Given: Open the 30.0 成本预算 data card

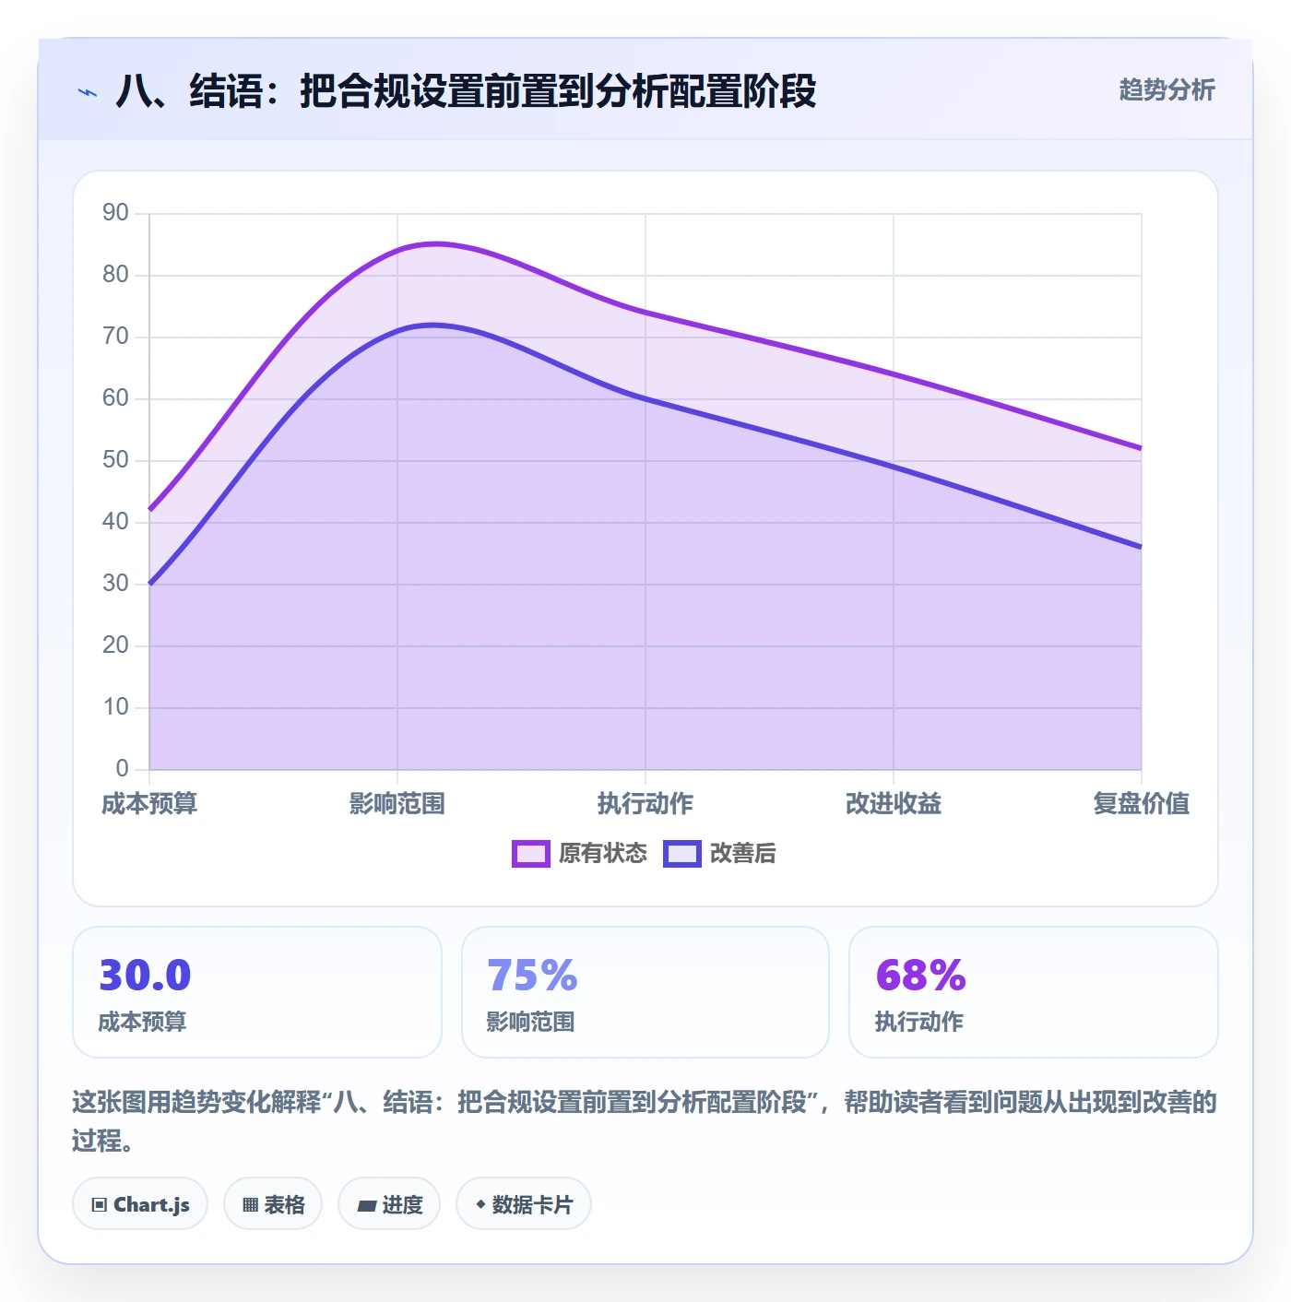Looking at the screenshot, I should (x=257, y=992).
